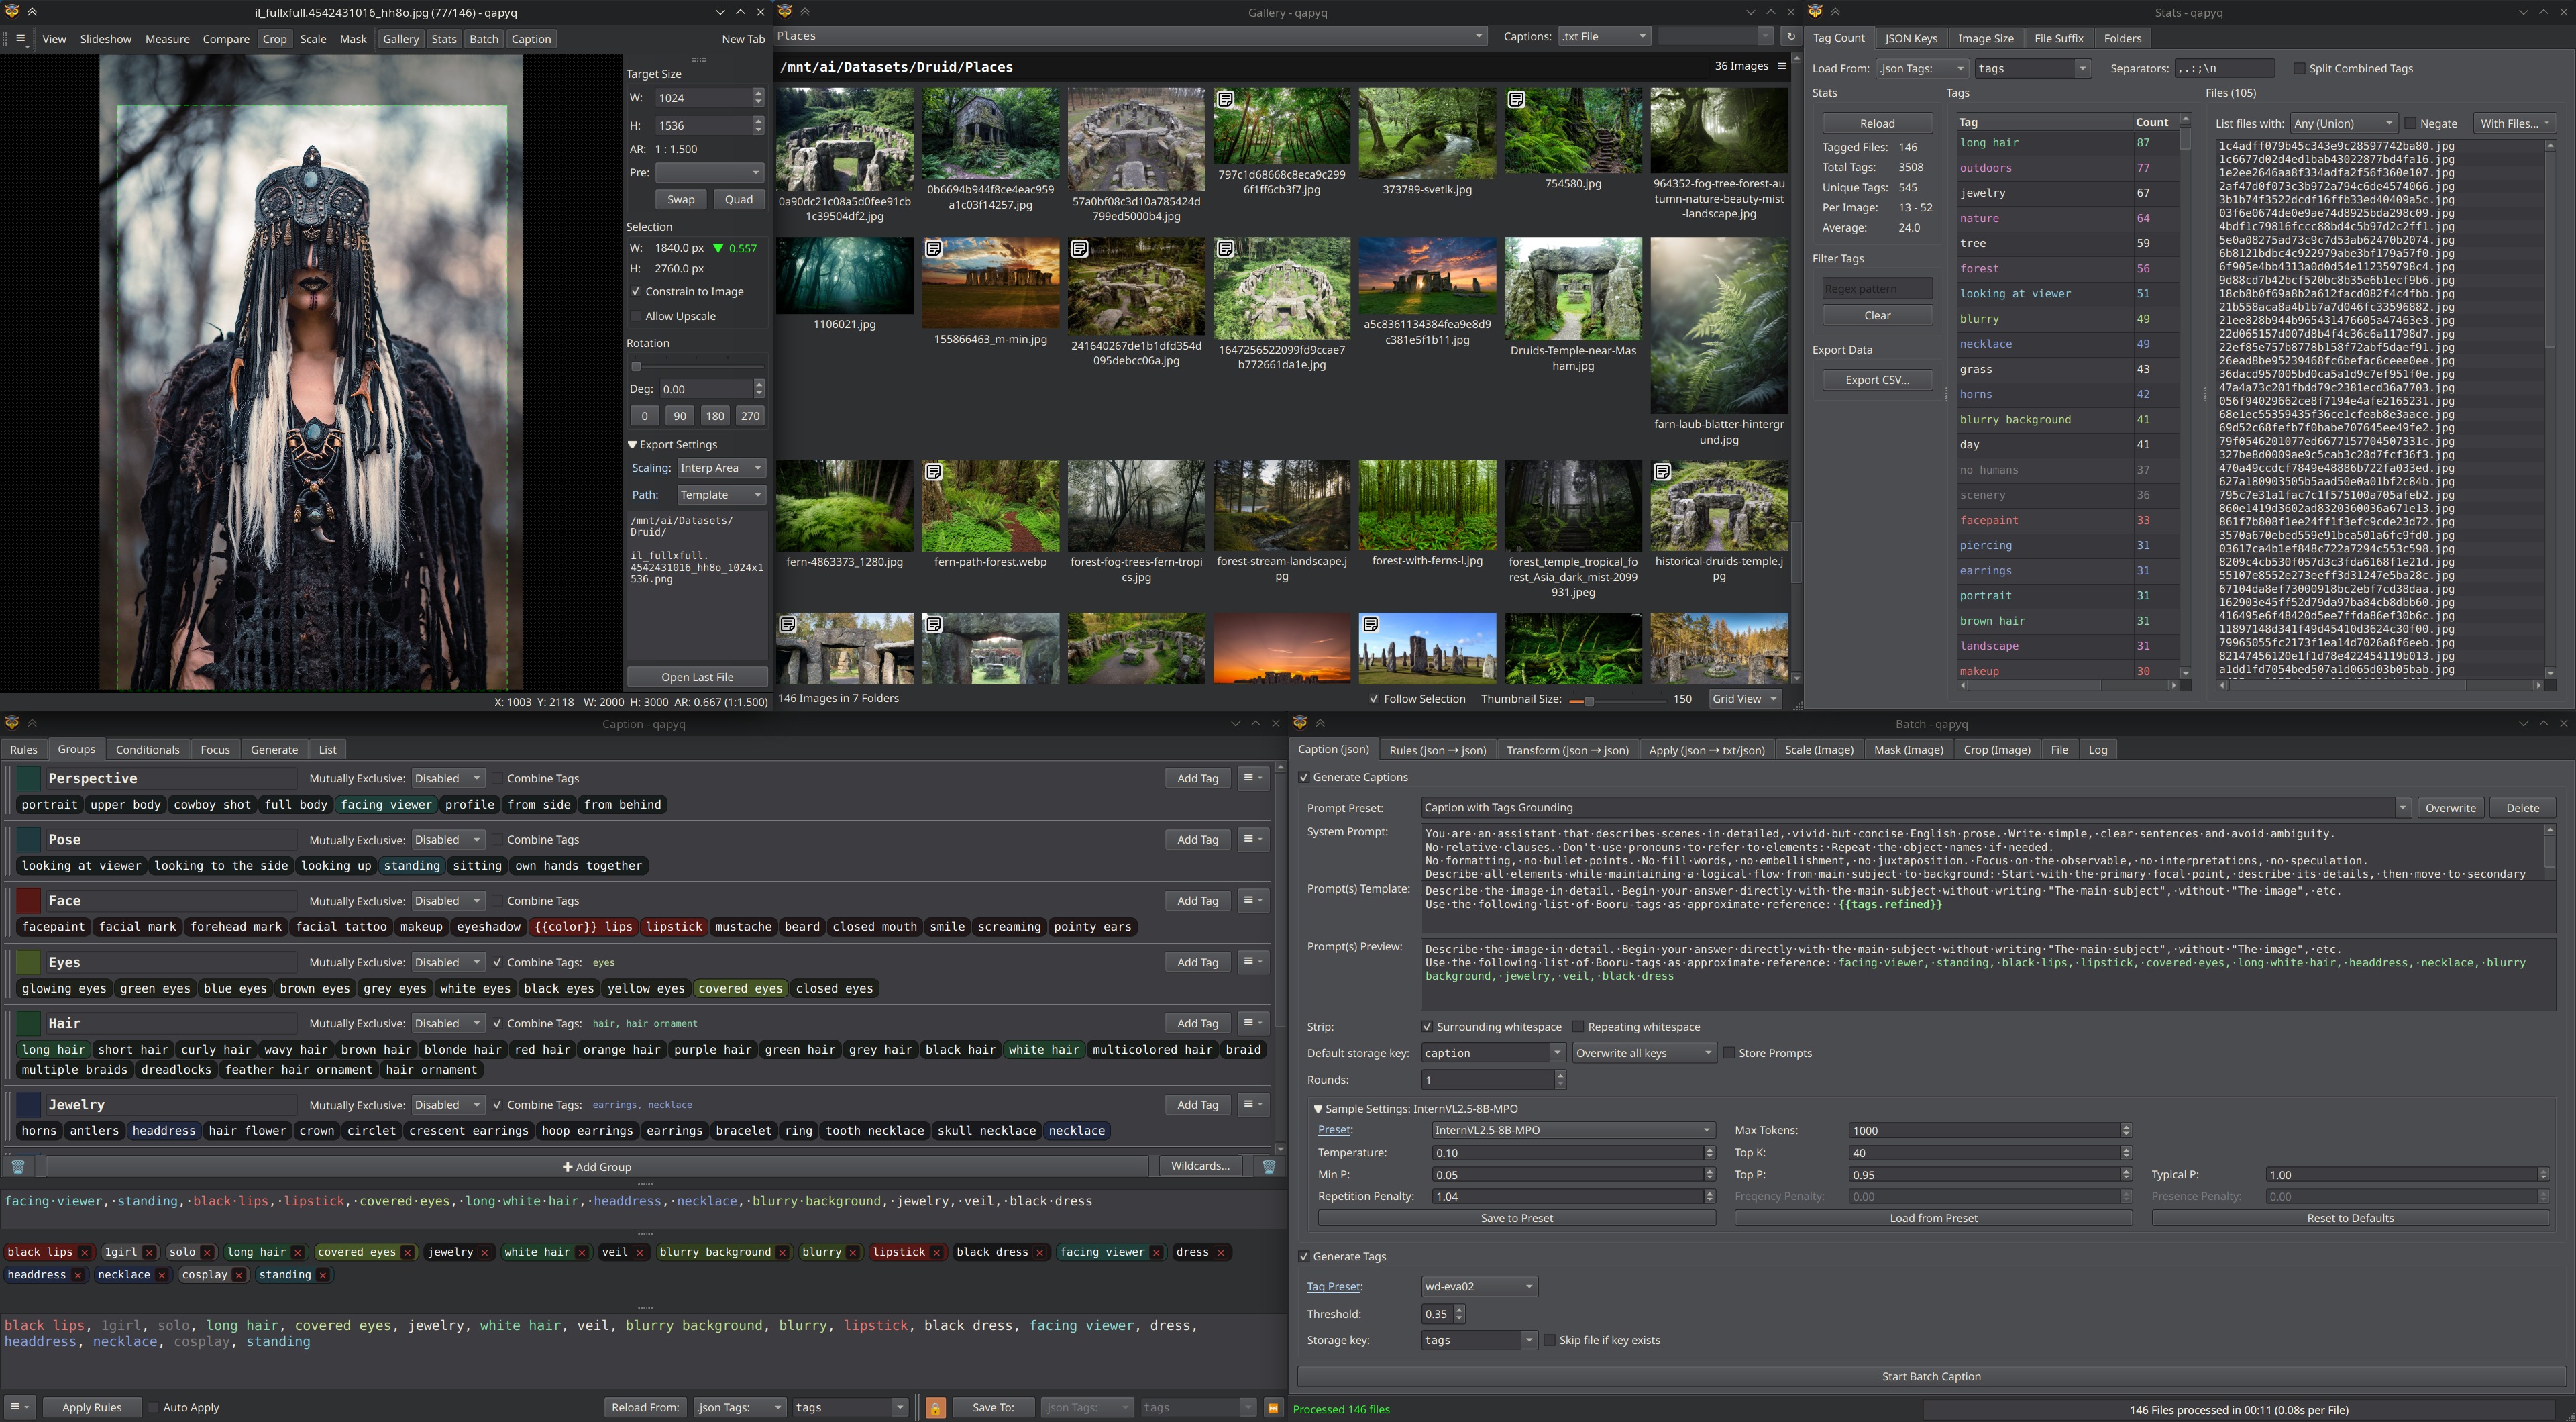Collapse the Export Settings section

pos(632,444)
